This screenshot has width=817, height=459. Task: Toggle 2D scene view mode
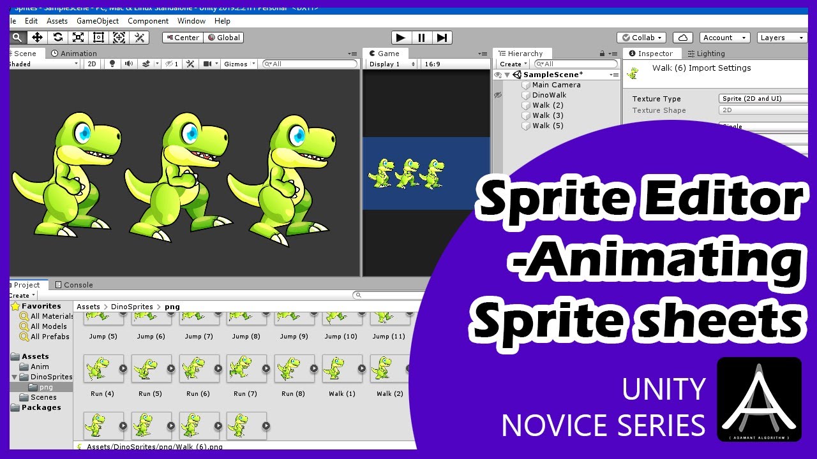point(92,64)
